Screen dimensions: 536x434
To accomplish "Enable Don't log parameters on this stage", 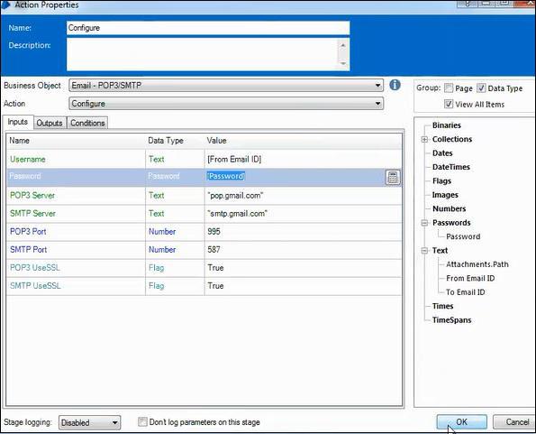I will [142, 421].
